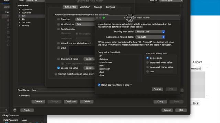Select Unit Price in field list
Screen dimensions: 220x123
click(26, 23)
